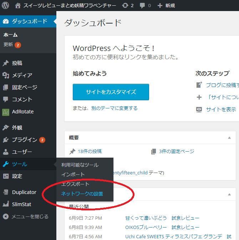Click the 外観 paintbrush icon
Viewport: 239px width, 240px height.
[6, 128]
